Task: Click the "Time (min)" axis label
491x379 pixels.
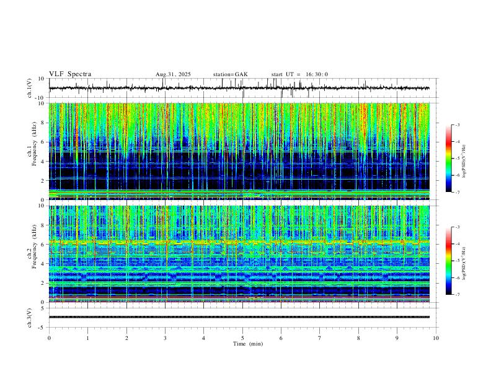Action: (248, 344)
